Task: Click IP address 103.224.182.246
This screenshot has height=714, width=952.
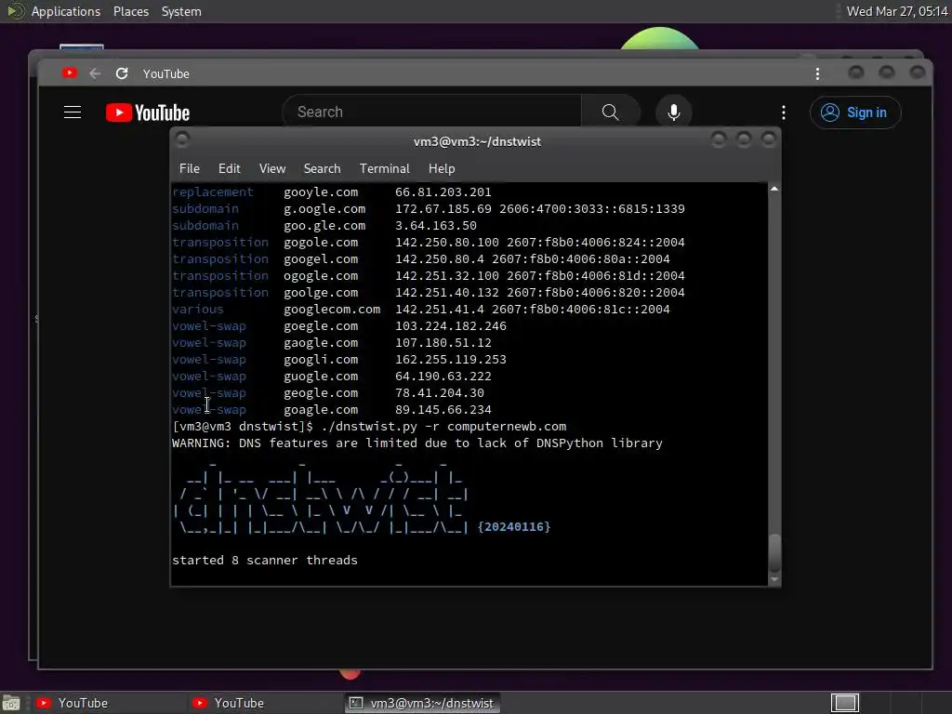Action: [x=451, y=326]
